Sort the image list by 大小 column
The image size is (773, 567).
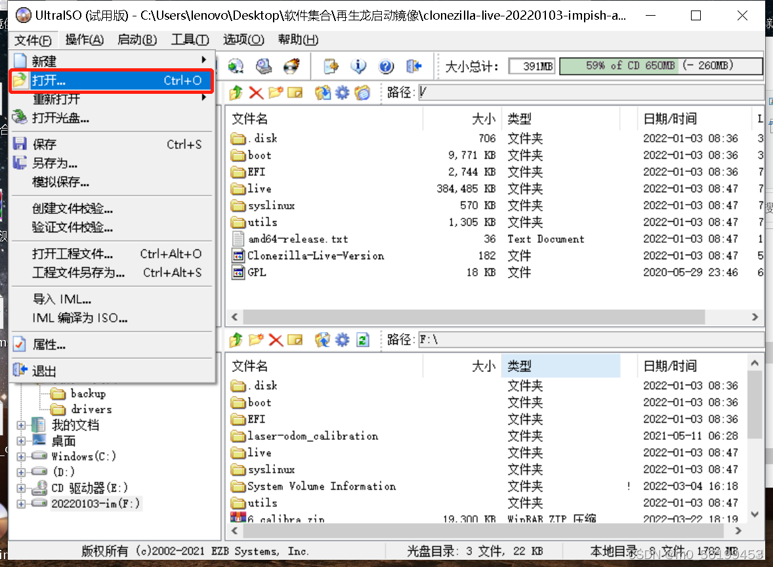(463, 119)
